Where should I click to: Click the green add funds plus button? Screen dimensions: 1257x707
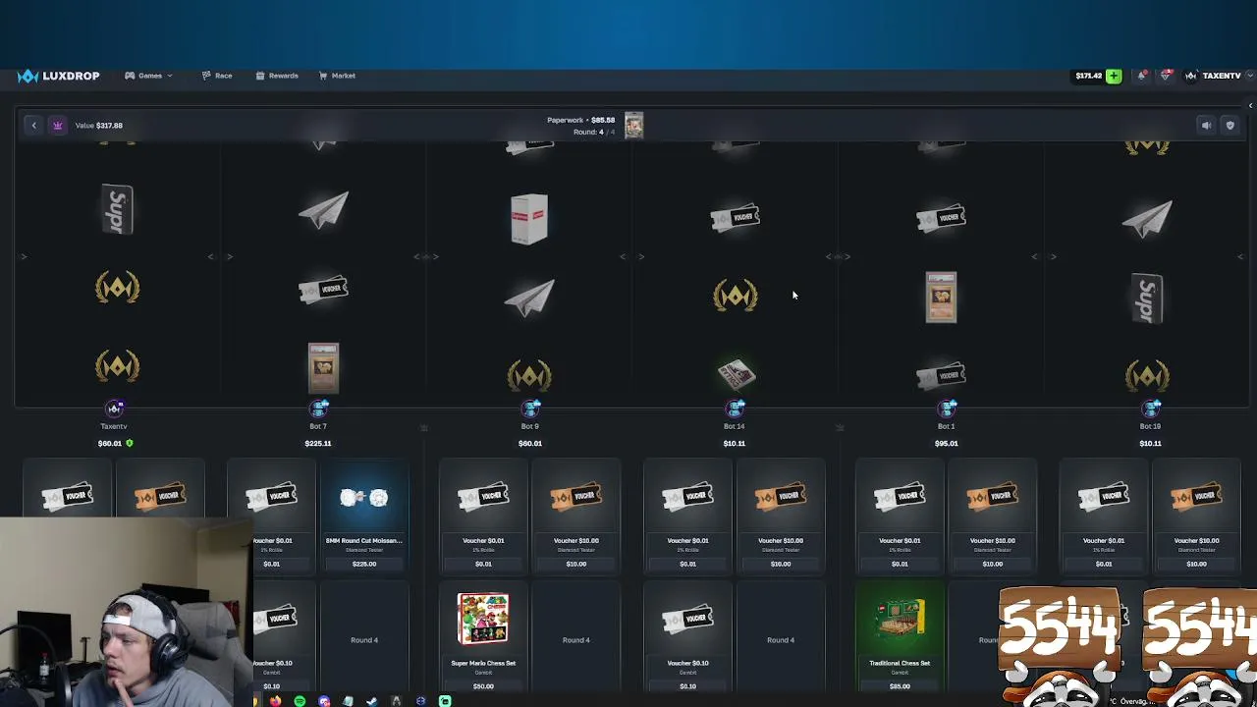pos(1114,76)
